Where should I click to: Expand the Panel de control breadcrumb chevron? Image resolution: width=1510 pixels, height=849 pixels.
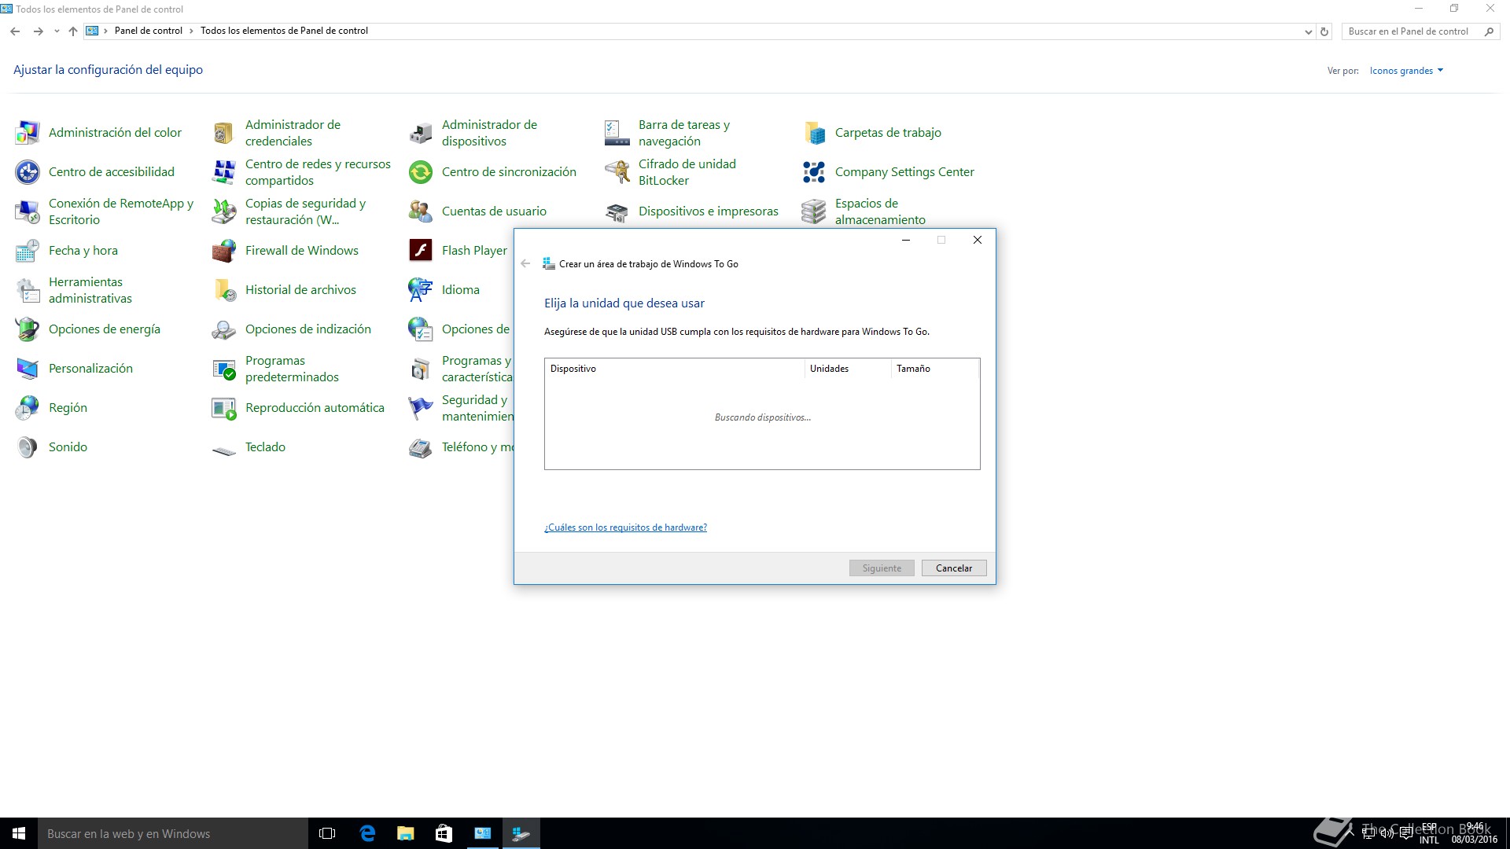pos(191,31)
